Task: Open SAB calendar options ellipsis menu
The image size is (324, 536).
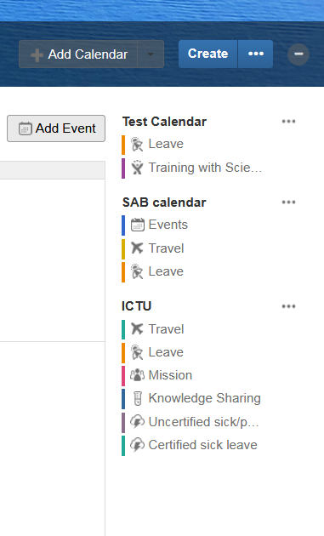Action: point(288,202)
